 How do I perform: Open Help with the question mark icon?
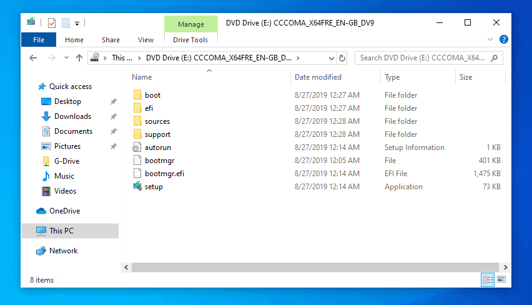(x=503, y=39)
